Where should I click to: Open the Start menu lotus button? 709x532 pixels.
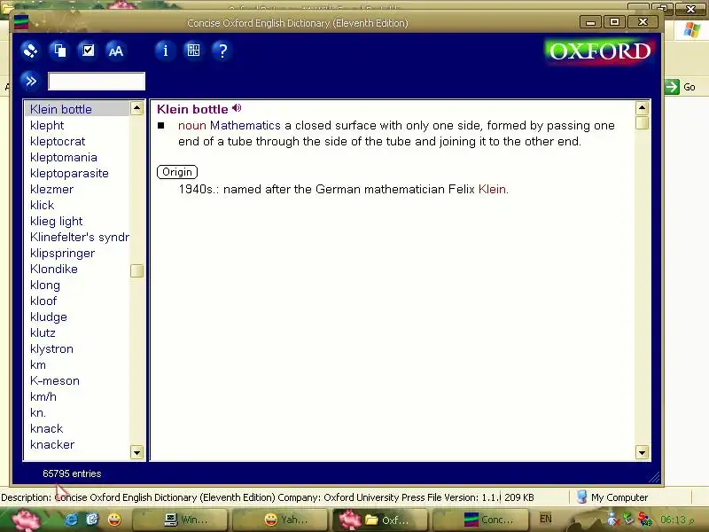point(26,520)
